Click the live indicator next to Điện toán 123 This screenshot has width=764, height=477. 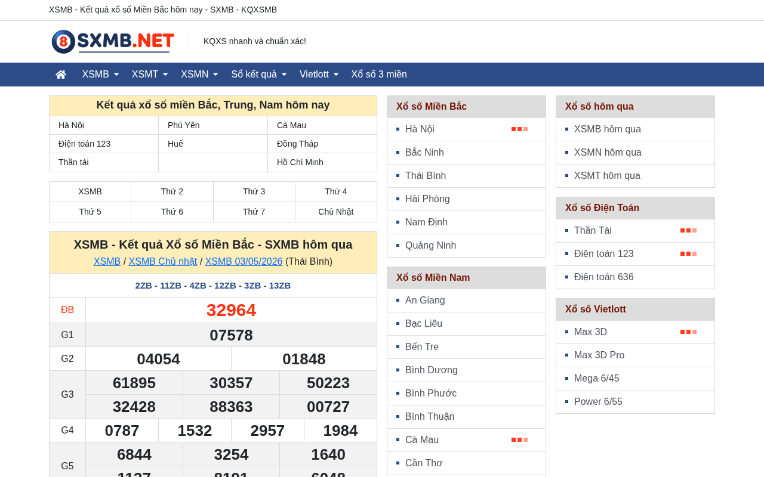tap(688, 253)
